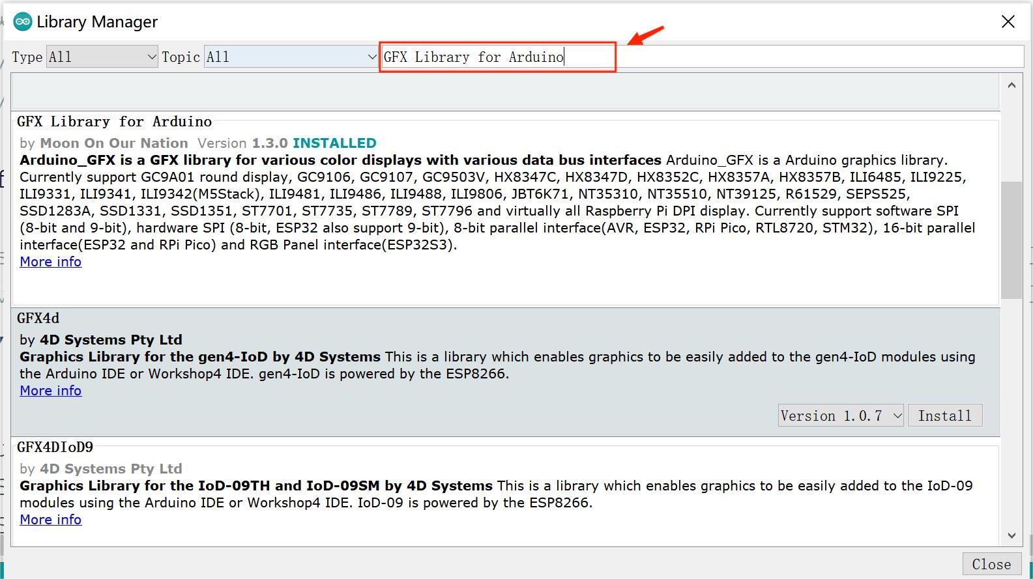Click the INSTALLED status label
This screenshot has width=1033, height=579.
tap(334, 143)
